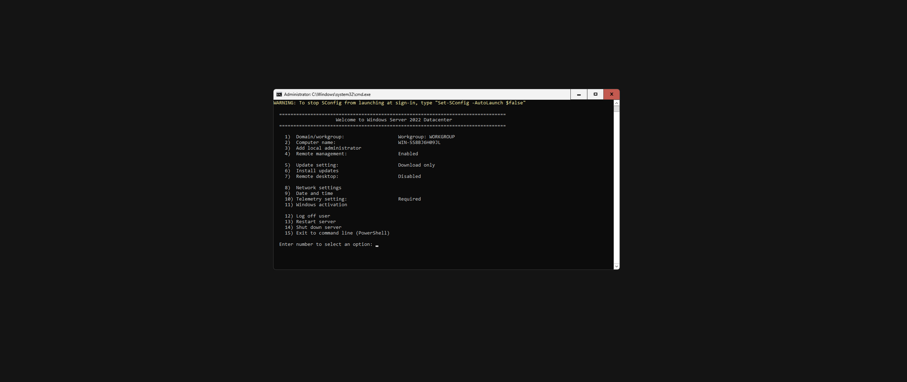Click the 'Shut down server' option
This screenshot has width=907, height=382.
(313, 227)
